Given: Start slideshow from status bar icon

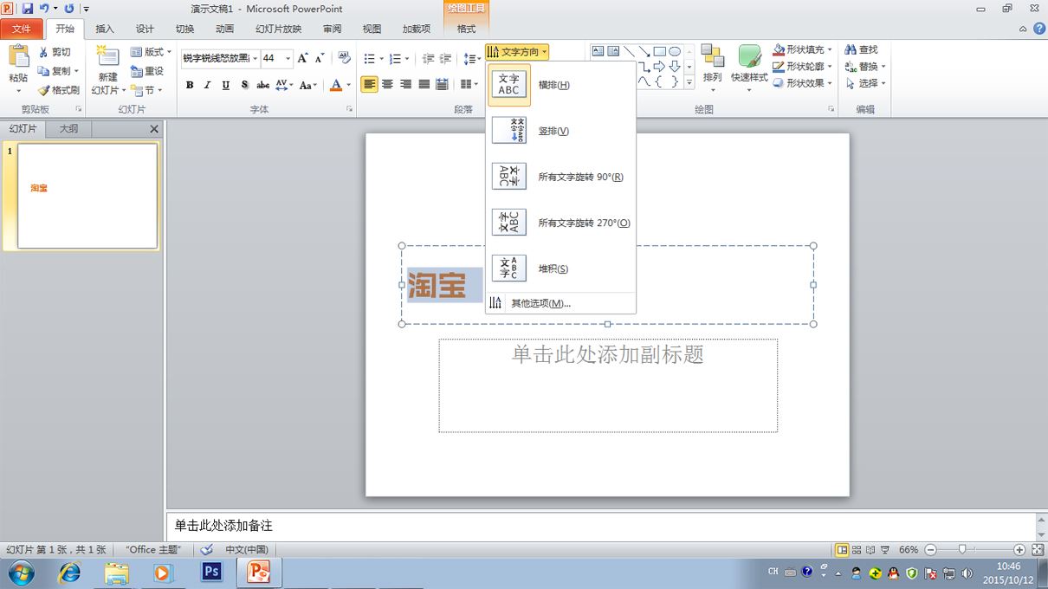Looking at the screenshot, I should [884, 549].
